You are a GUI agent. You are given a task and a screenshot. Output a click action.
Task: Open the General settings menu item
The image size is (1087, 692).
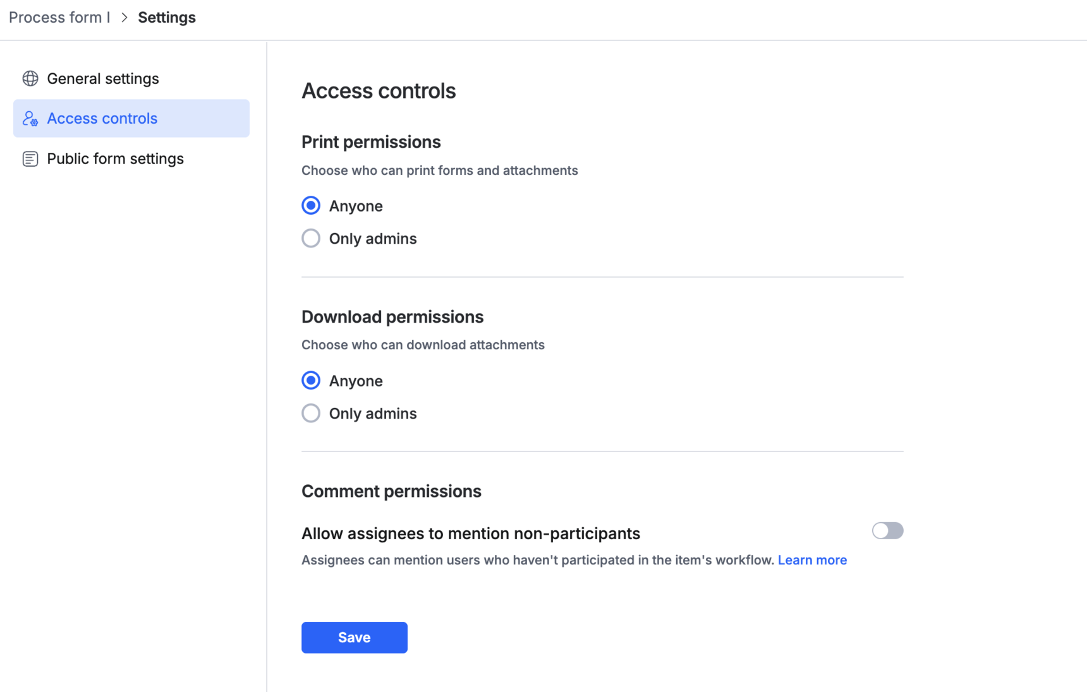pos(103,78)
